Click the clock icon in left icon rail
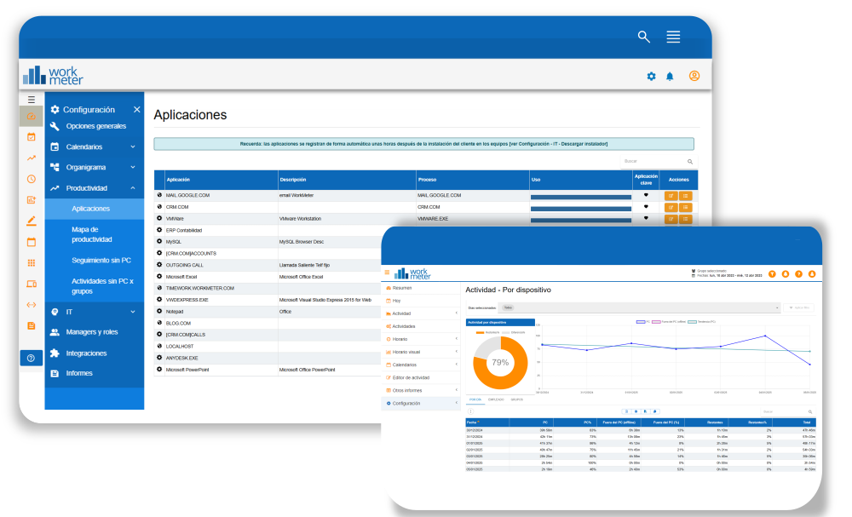This screenshot has height=517, width=852. tap(32, 179)
